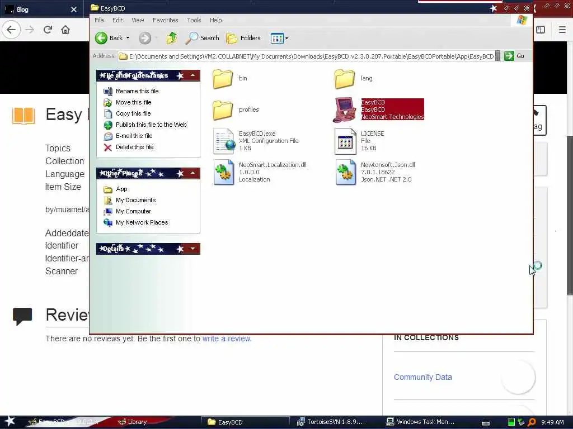Open the browser hamburger menu
The image size is (573, 429).
[562, 30]
